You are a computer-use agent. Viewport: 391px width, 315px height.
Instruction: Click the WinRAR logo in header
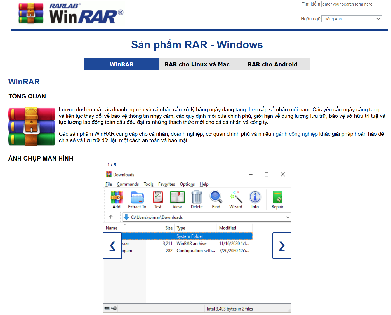click(x=71, y=13)
